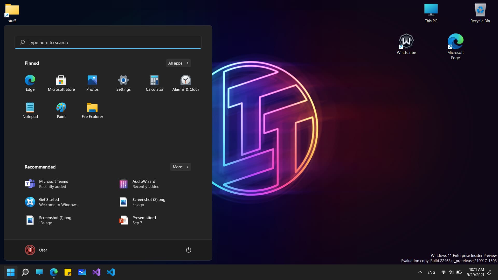Expand More recommended items
The height and width of the screenshot is (280, 498).
[x=181, y=167]
